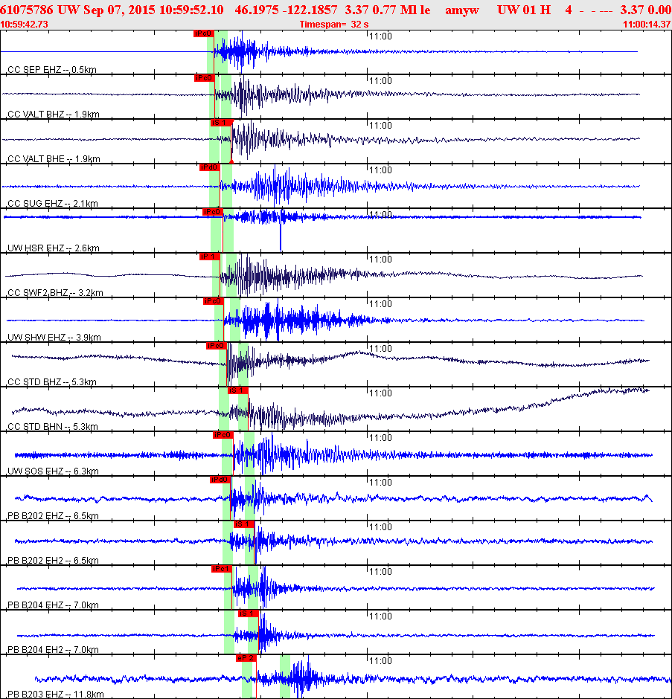Select the 'UW SOS EHZ -- 6.3km' station label
This screenshot has width=672, height=699.
[x=53, y=471]
